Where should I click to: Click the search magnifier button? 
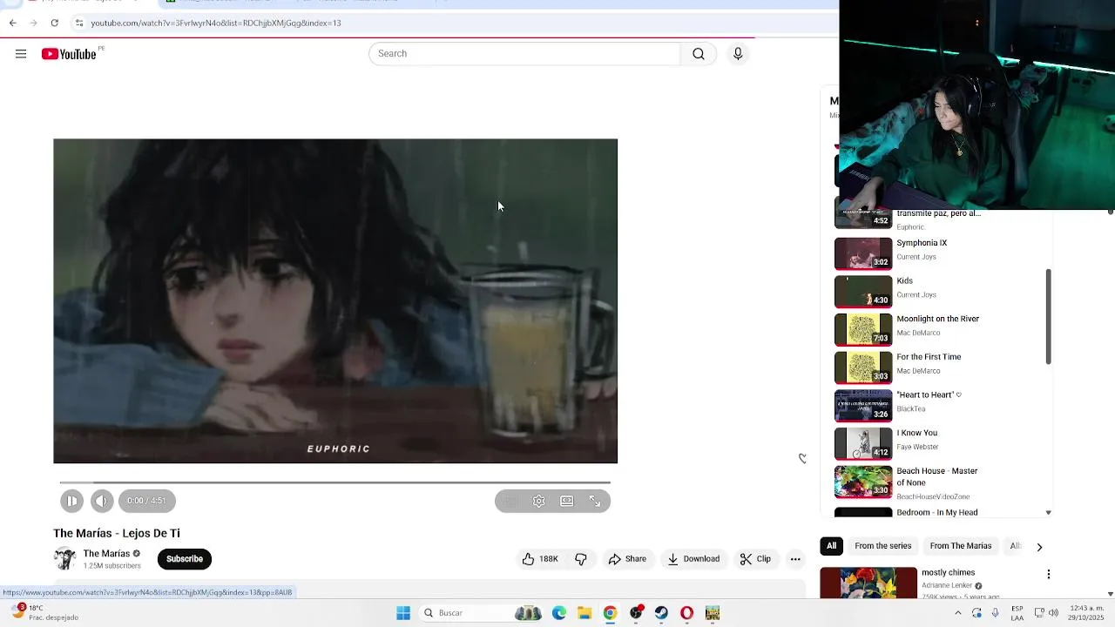pyautogui.click(x=699, y=54)
